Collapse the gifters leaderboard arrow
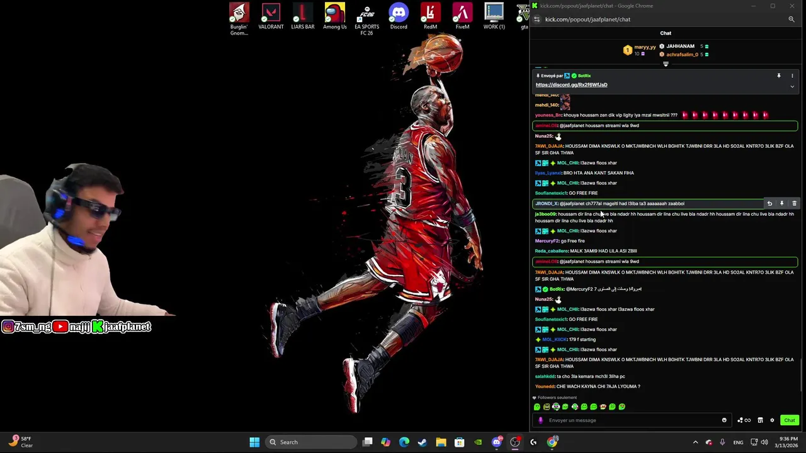 click(666, 64)
